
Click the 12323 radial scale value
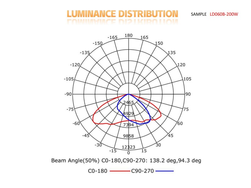(x=128, y=147)
